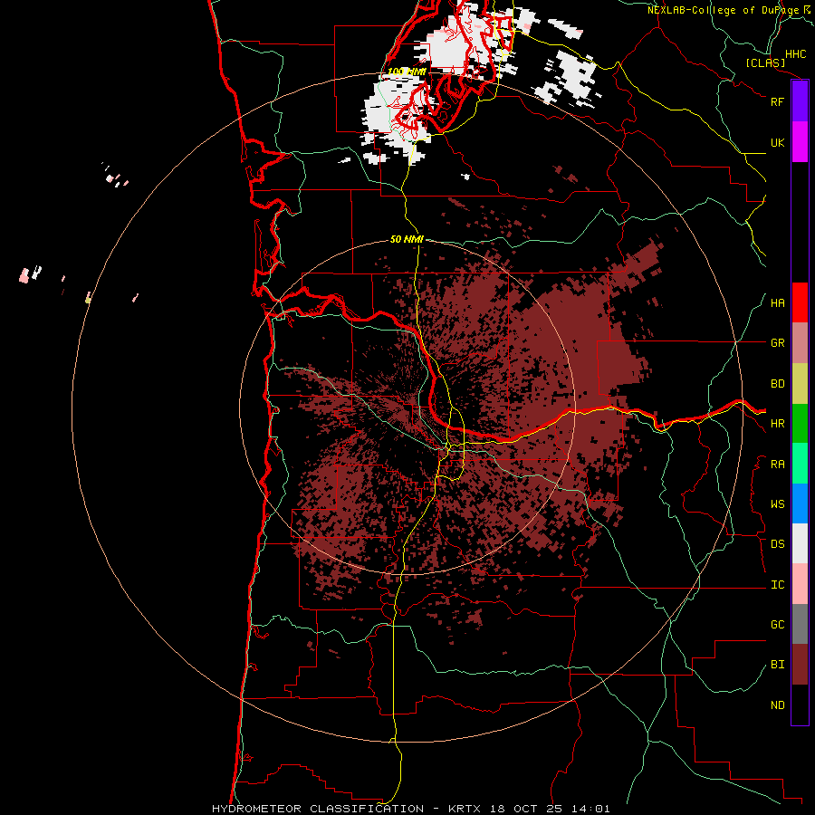
Task: Select the GR legend color block
Action: [800, 343]
